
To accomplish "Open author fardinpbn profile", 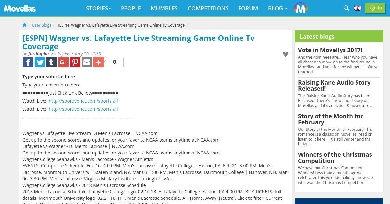I will coord(38,54).
